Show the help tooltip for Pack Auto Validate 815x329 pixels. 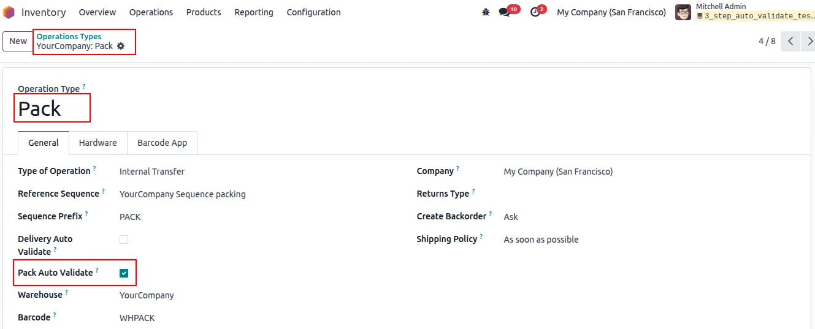tap(97, 270)
